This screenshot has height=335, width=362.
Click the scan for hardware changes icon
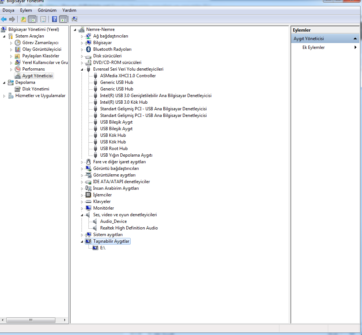point(75,19)
